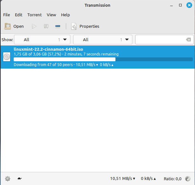
Task: Expand the first All activity filter dropdown
Action: [x=42, y=40]
